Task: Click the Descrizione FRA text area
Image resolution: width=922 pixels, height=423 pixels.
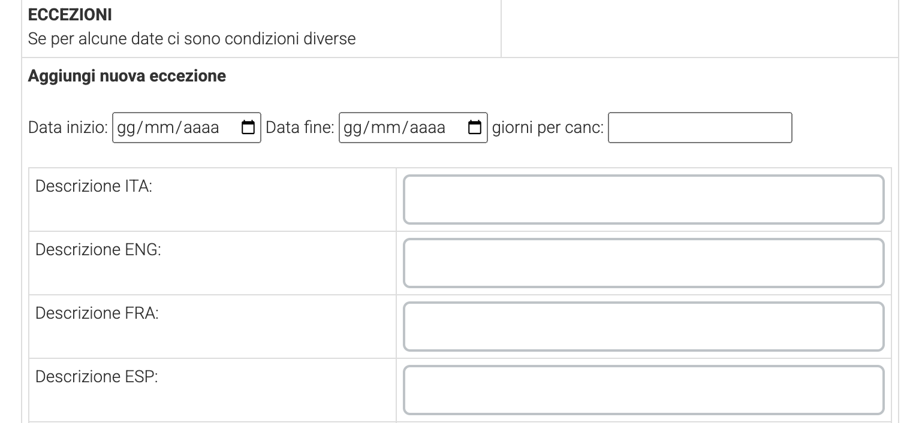Action: (x=643, y=327)
